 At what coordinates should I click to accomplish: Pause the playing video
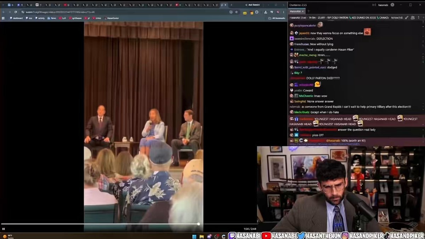(4, 229)
